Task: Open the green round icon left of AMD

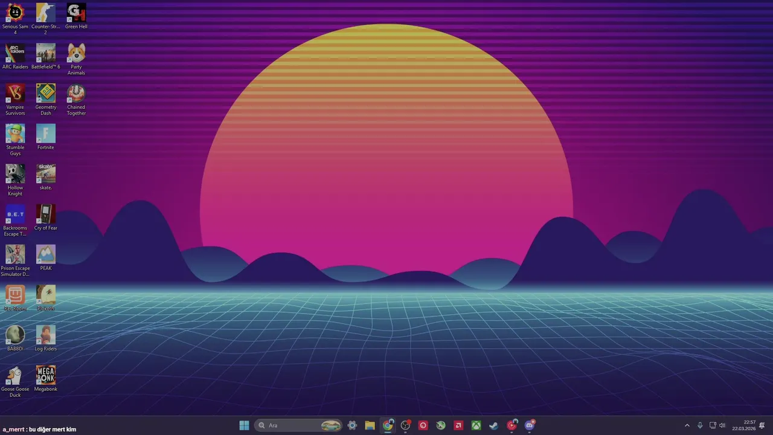Action: 441,425
